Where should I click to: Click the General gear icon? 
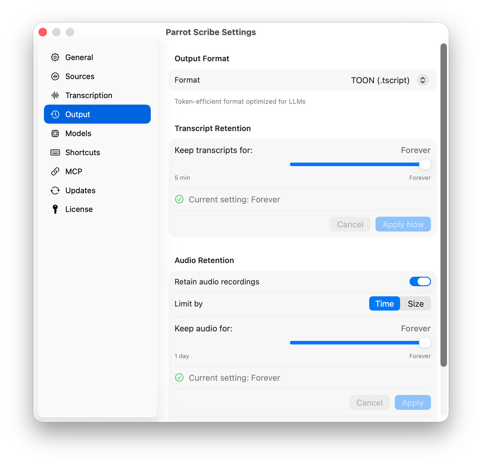click(x=55, y=57)
